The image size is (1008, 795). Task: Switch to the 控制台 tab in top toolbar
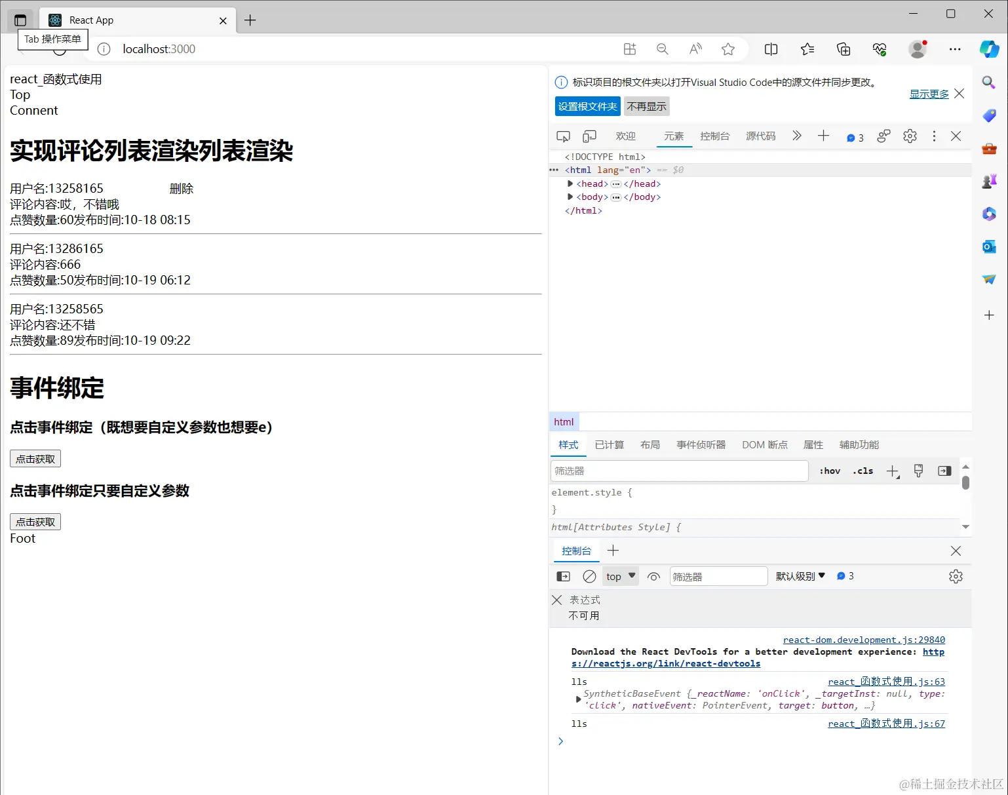[715, 136]
